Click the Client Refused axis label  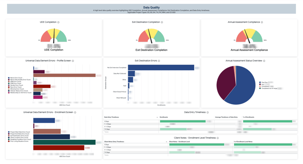121,98
